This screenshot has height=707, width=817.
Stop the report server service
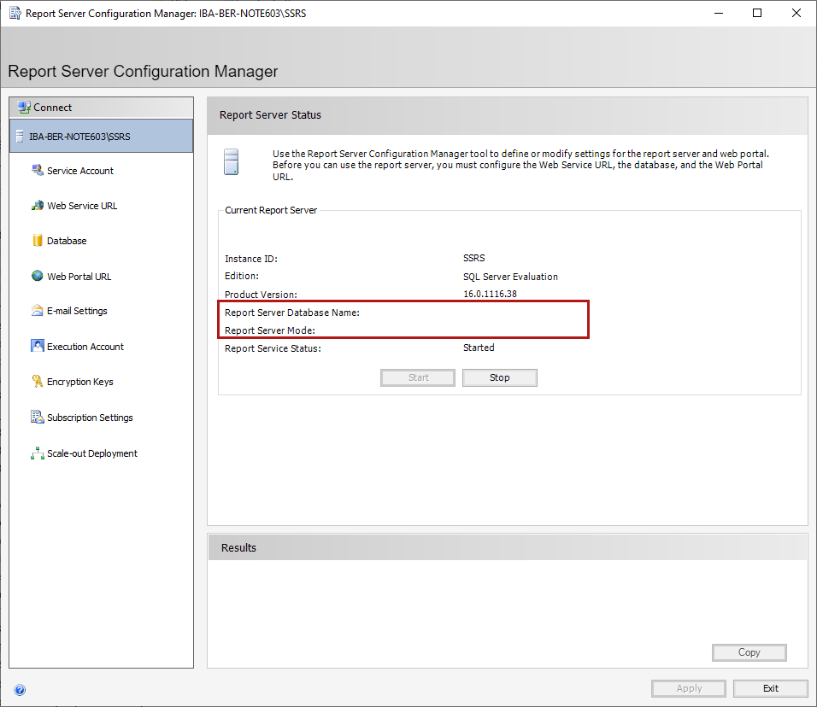(x=499, y=377)
